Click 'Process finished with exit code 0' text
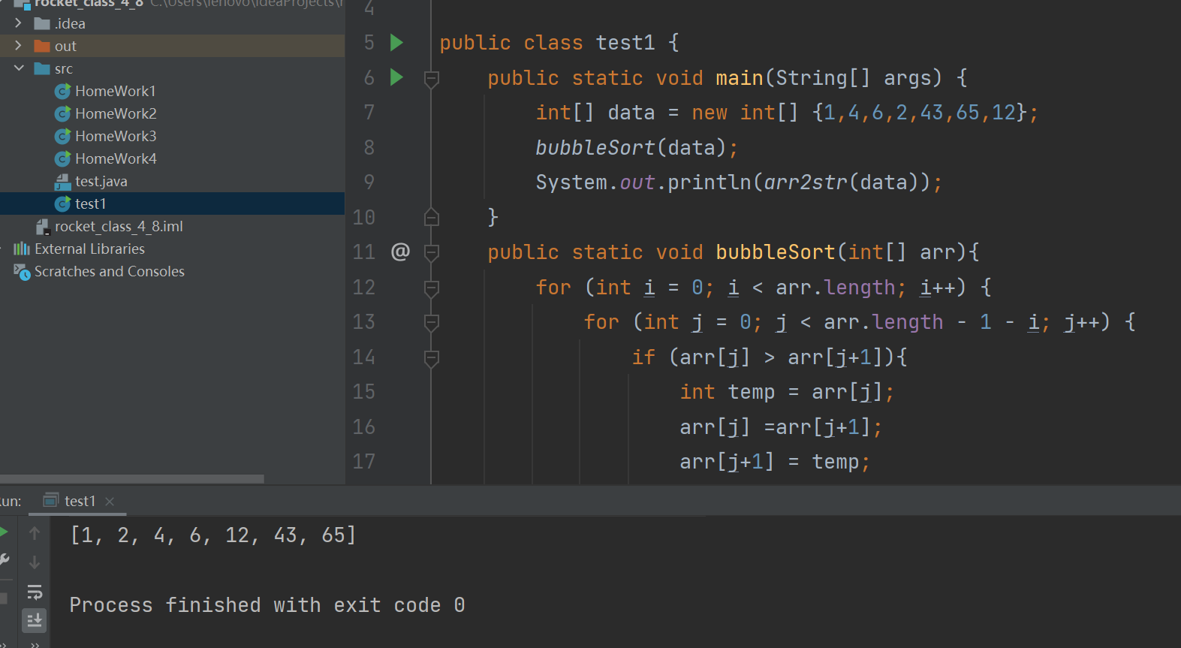This screenshot has width=1181, height=648. 267,605
